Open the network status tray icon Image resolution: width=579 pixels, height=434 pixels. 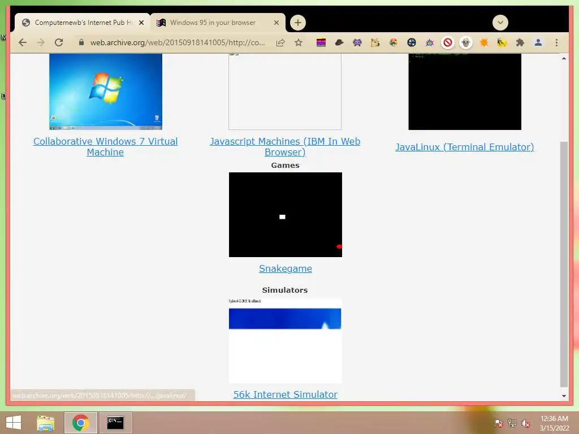(x=512, y=423)
